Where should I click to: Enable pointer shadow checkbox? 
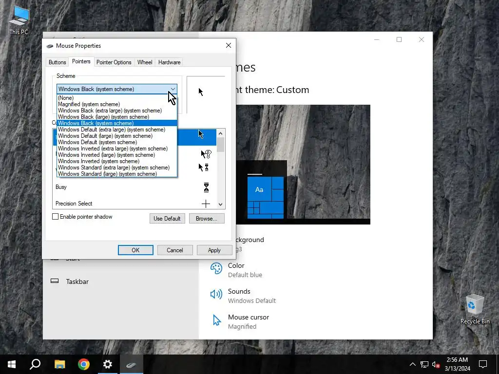[56, 217]
